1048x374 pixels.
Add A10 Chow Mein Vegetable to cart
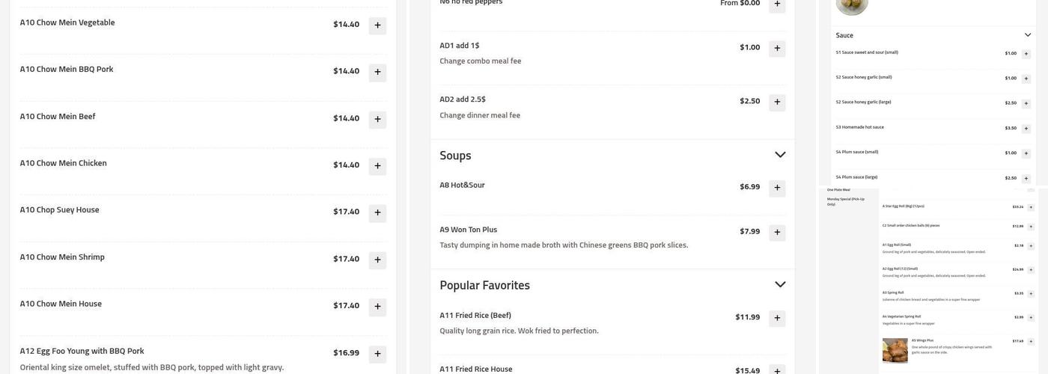pyautogui.click(x=377, y=25)
